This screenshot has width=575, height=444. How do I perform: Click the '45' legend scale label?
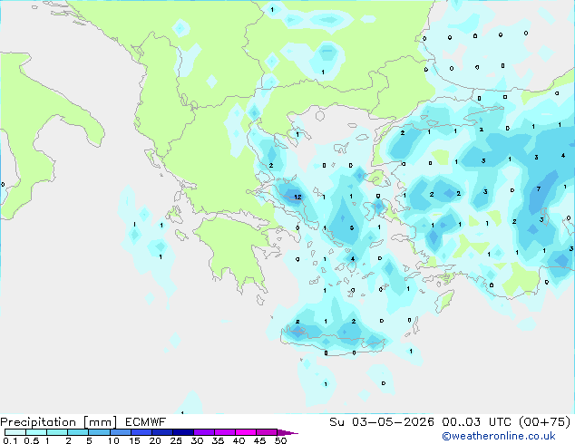[259, 440]
